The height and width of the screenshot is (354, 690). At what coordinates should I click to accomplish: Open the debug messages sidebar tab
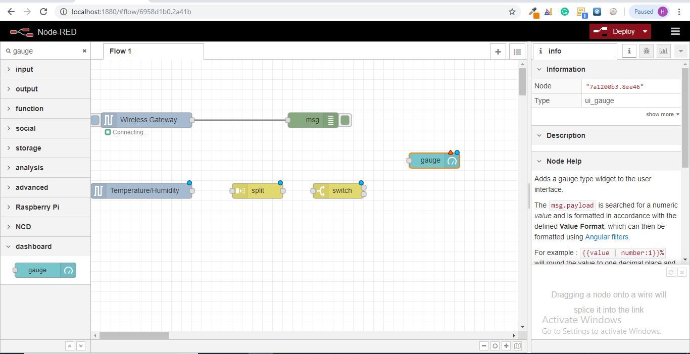pyautogui.click(x=646, y=51)
